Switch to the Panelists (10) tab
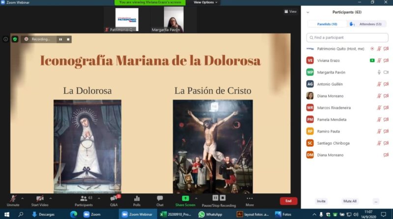This screenshot has width=393, height=219. [327, 24]
